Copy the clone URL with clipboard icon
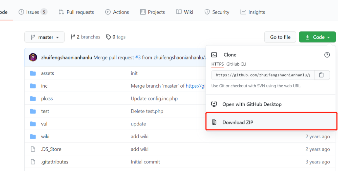The width and height of the screenshot is (338, 171). click(x=322, y=75)
